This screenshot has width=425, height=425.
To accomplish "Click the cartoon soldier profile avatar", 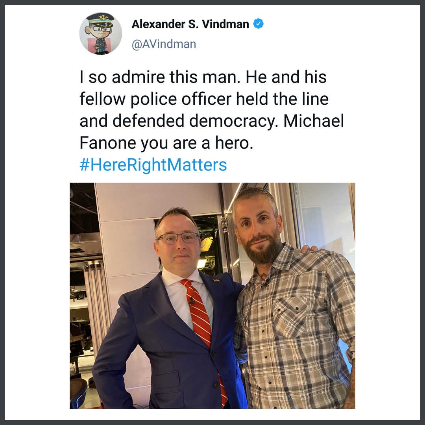I will tap(101, 33).
